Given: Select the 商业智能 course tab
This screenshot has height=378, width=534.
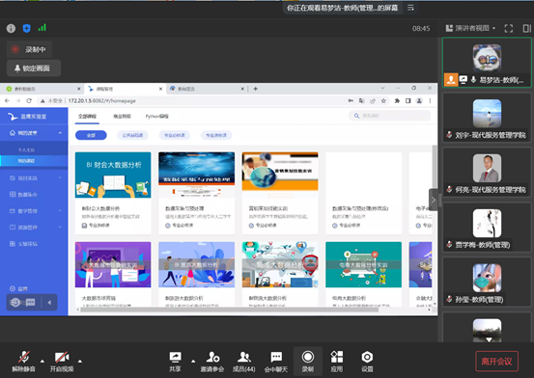Looking at the screenshot, I should 122,116.
